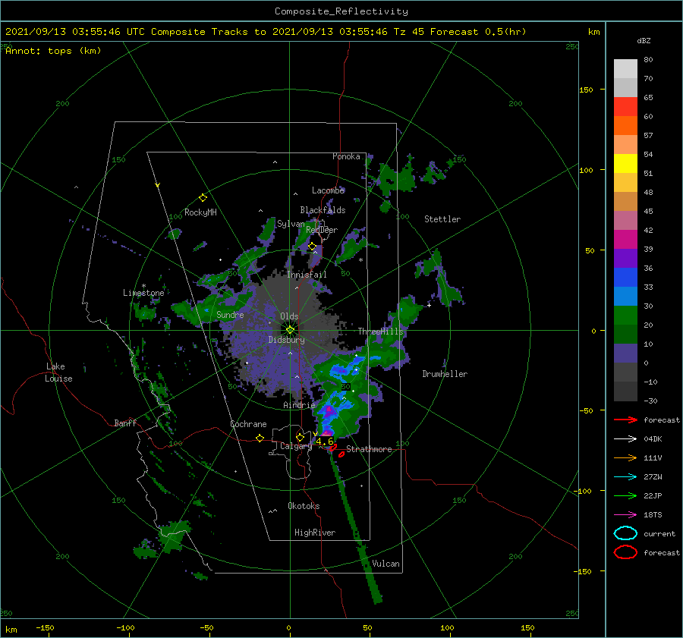
Task: Click the Calgary city label
Action: (296, 446)
